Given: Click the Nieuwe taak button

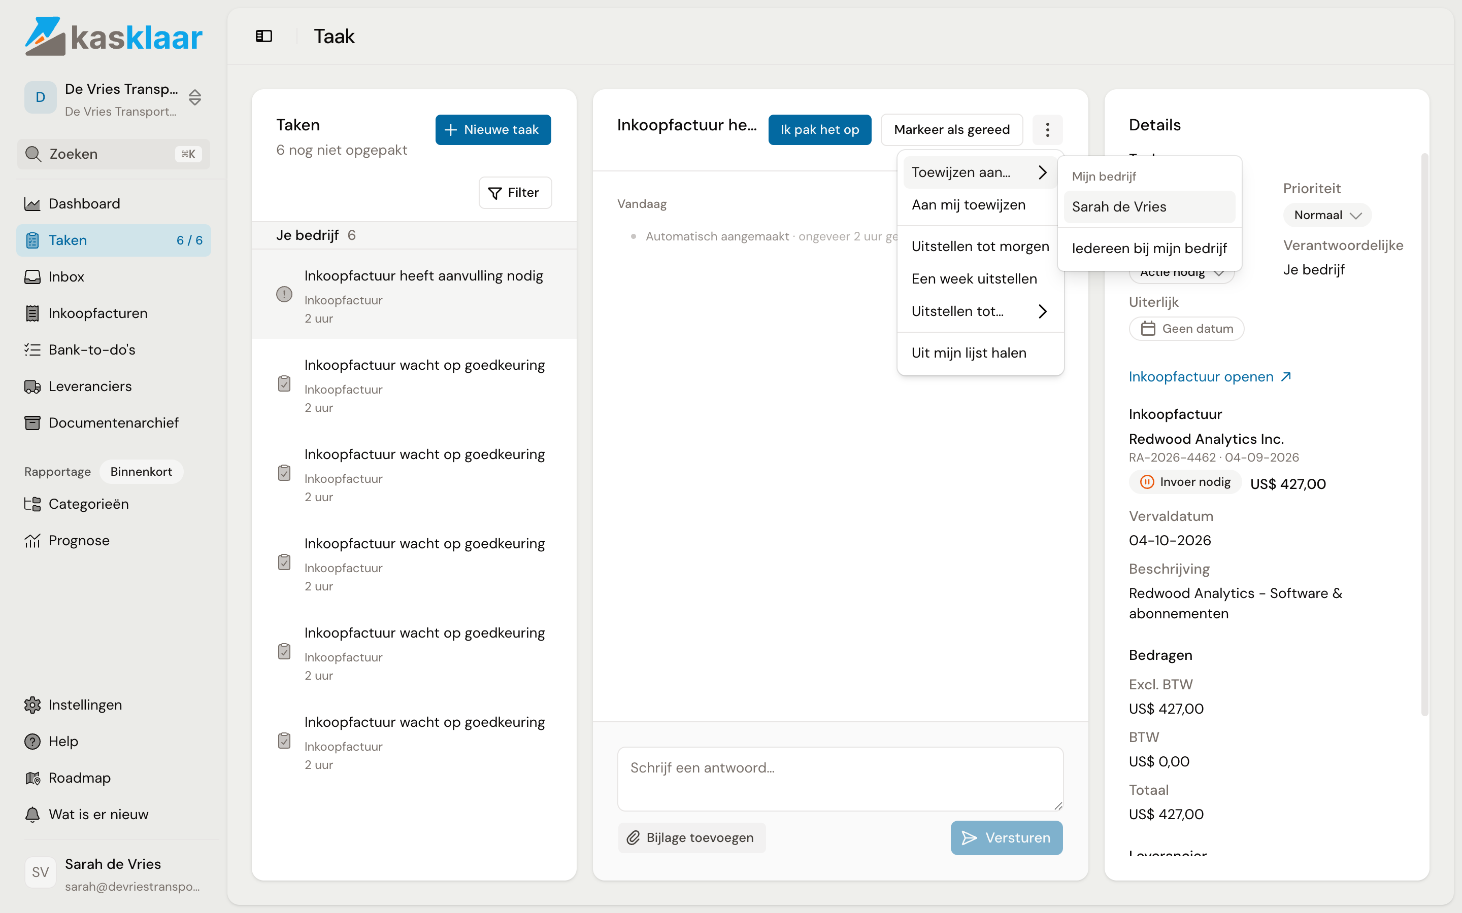Looking at the screenshot, I should (x=493, y=129).
